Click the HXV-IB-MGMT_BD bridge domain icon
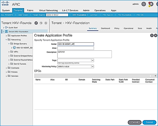158x126 pixels. tap(14, 48)
